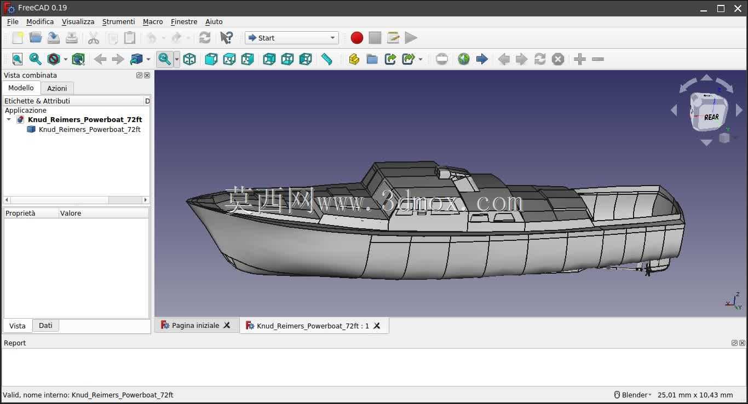Open website with the globe icon
The image size is (748, 404).
[x=464, y=59]
